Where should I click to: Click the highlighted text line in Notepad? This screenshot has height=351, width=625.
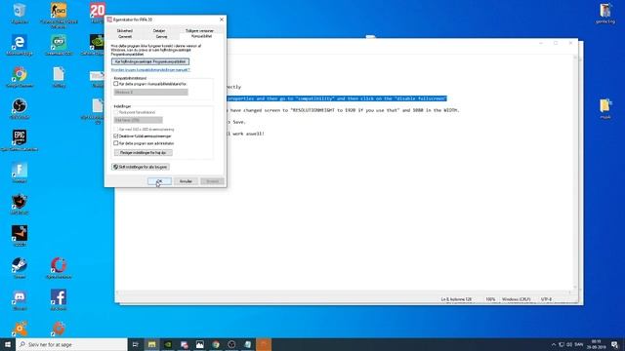pyautogui.click(x=337, y=98)
